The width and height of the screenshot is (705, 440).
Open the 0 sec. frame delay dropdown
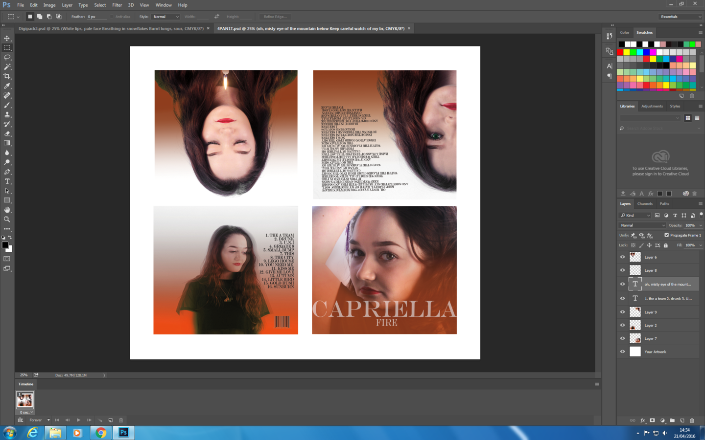click(26, 412)
